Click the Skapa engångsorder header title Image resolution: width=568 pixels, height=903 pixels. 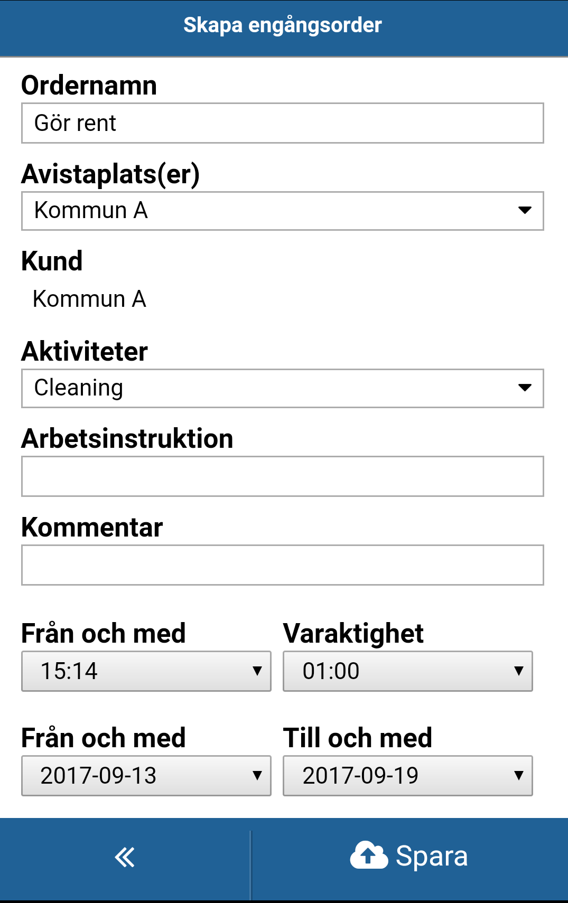283,25
